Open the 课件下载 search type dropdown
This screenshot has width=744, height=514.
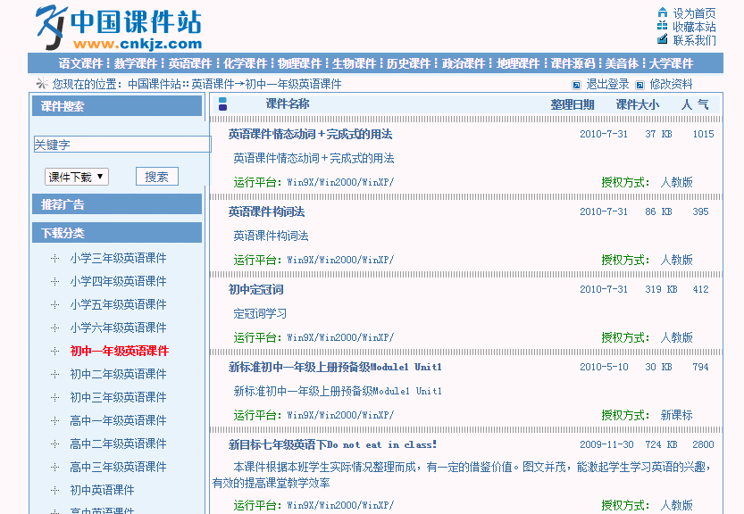click(77, 177)
